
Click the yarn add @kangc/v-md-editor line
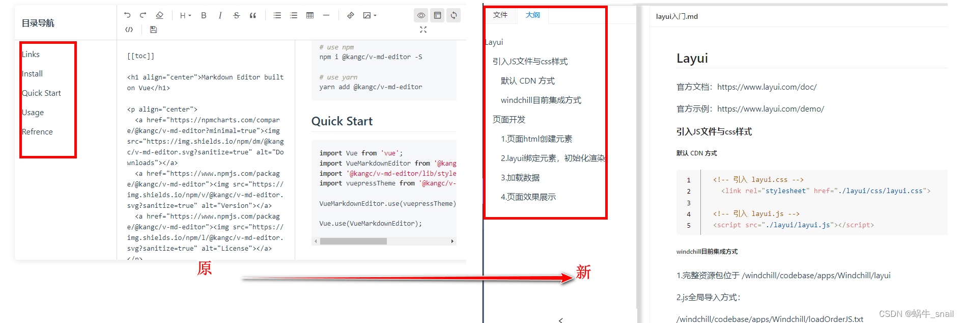point(371,87)
